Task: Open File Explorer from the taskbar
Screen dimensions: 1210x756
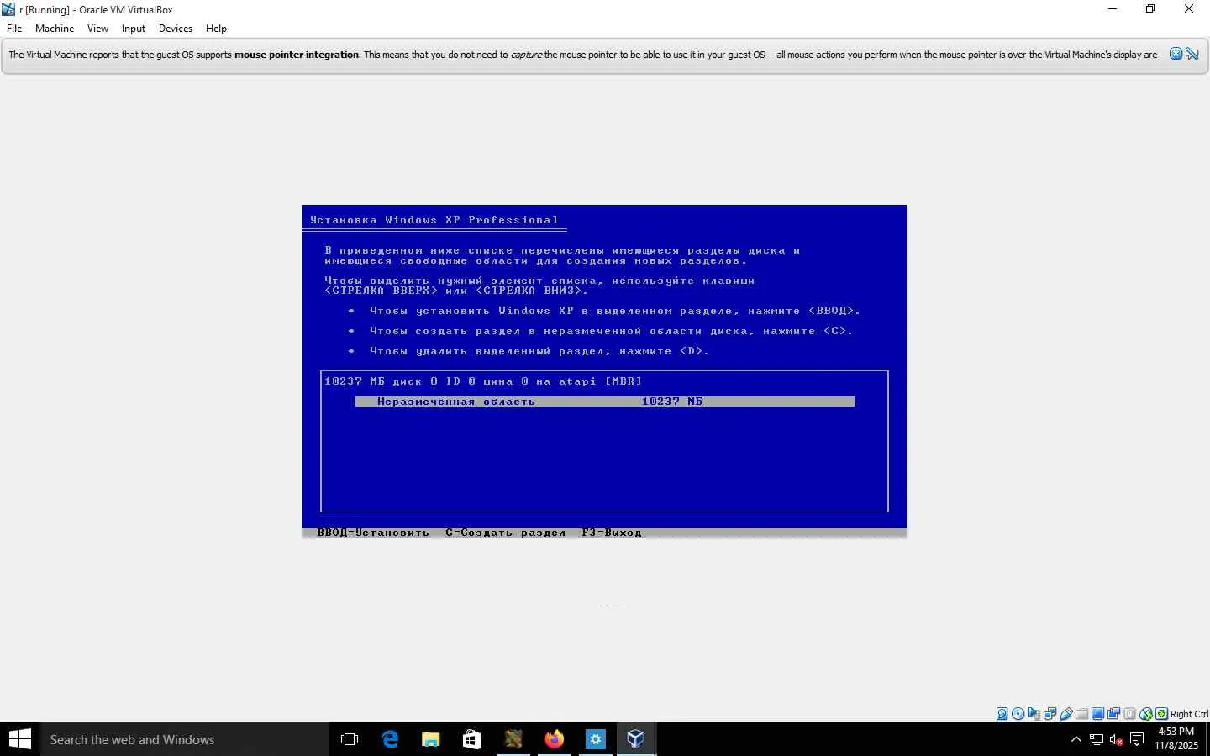Action: [x=431, y=739]
